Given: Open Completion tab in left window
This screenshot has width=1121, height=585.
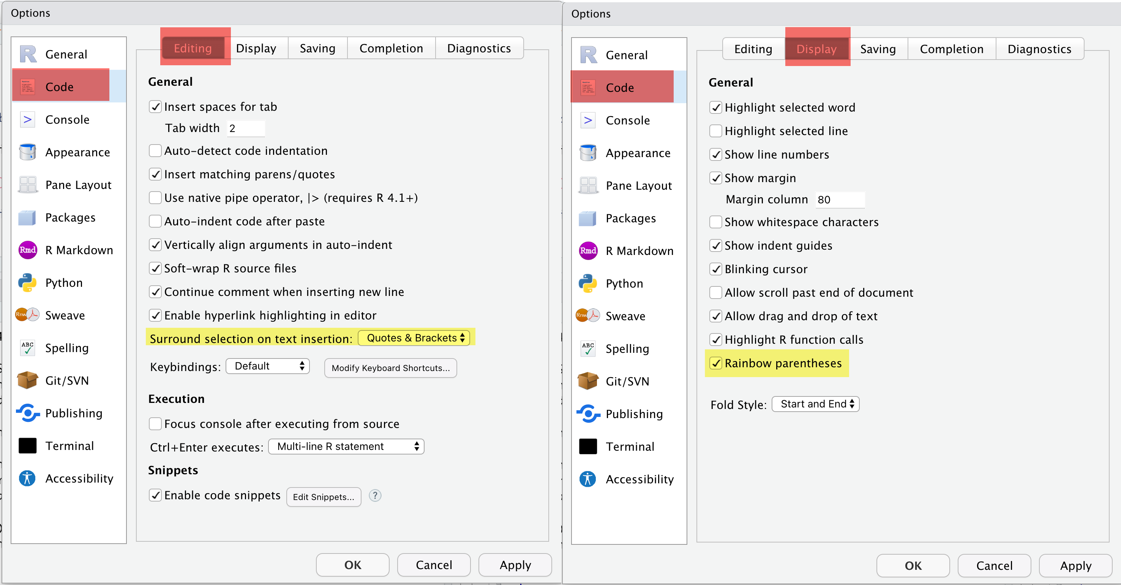Looking at the screenshot, I should (x=391, y=48).
